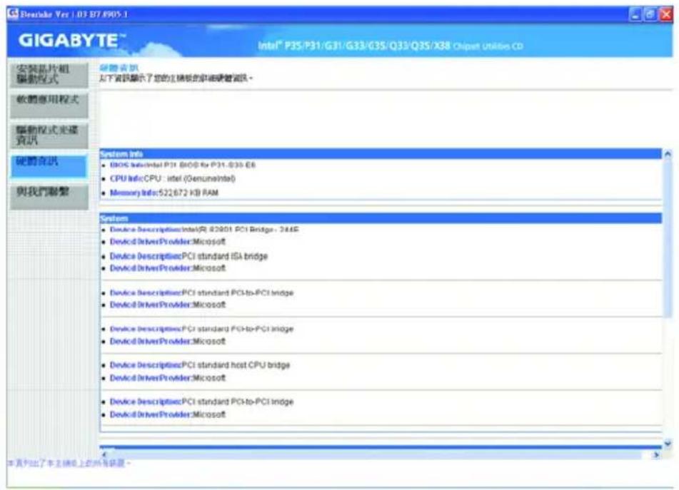
Task: Select the highlighted 硬體資訊 hardware info tab
Action: 49,166
